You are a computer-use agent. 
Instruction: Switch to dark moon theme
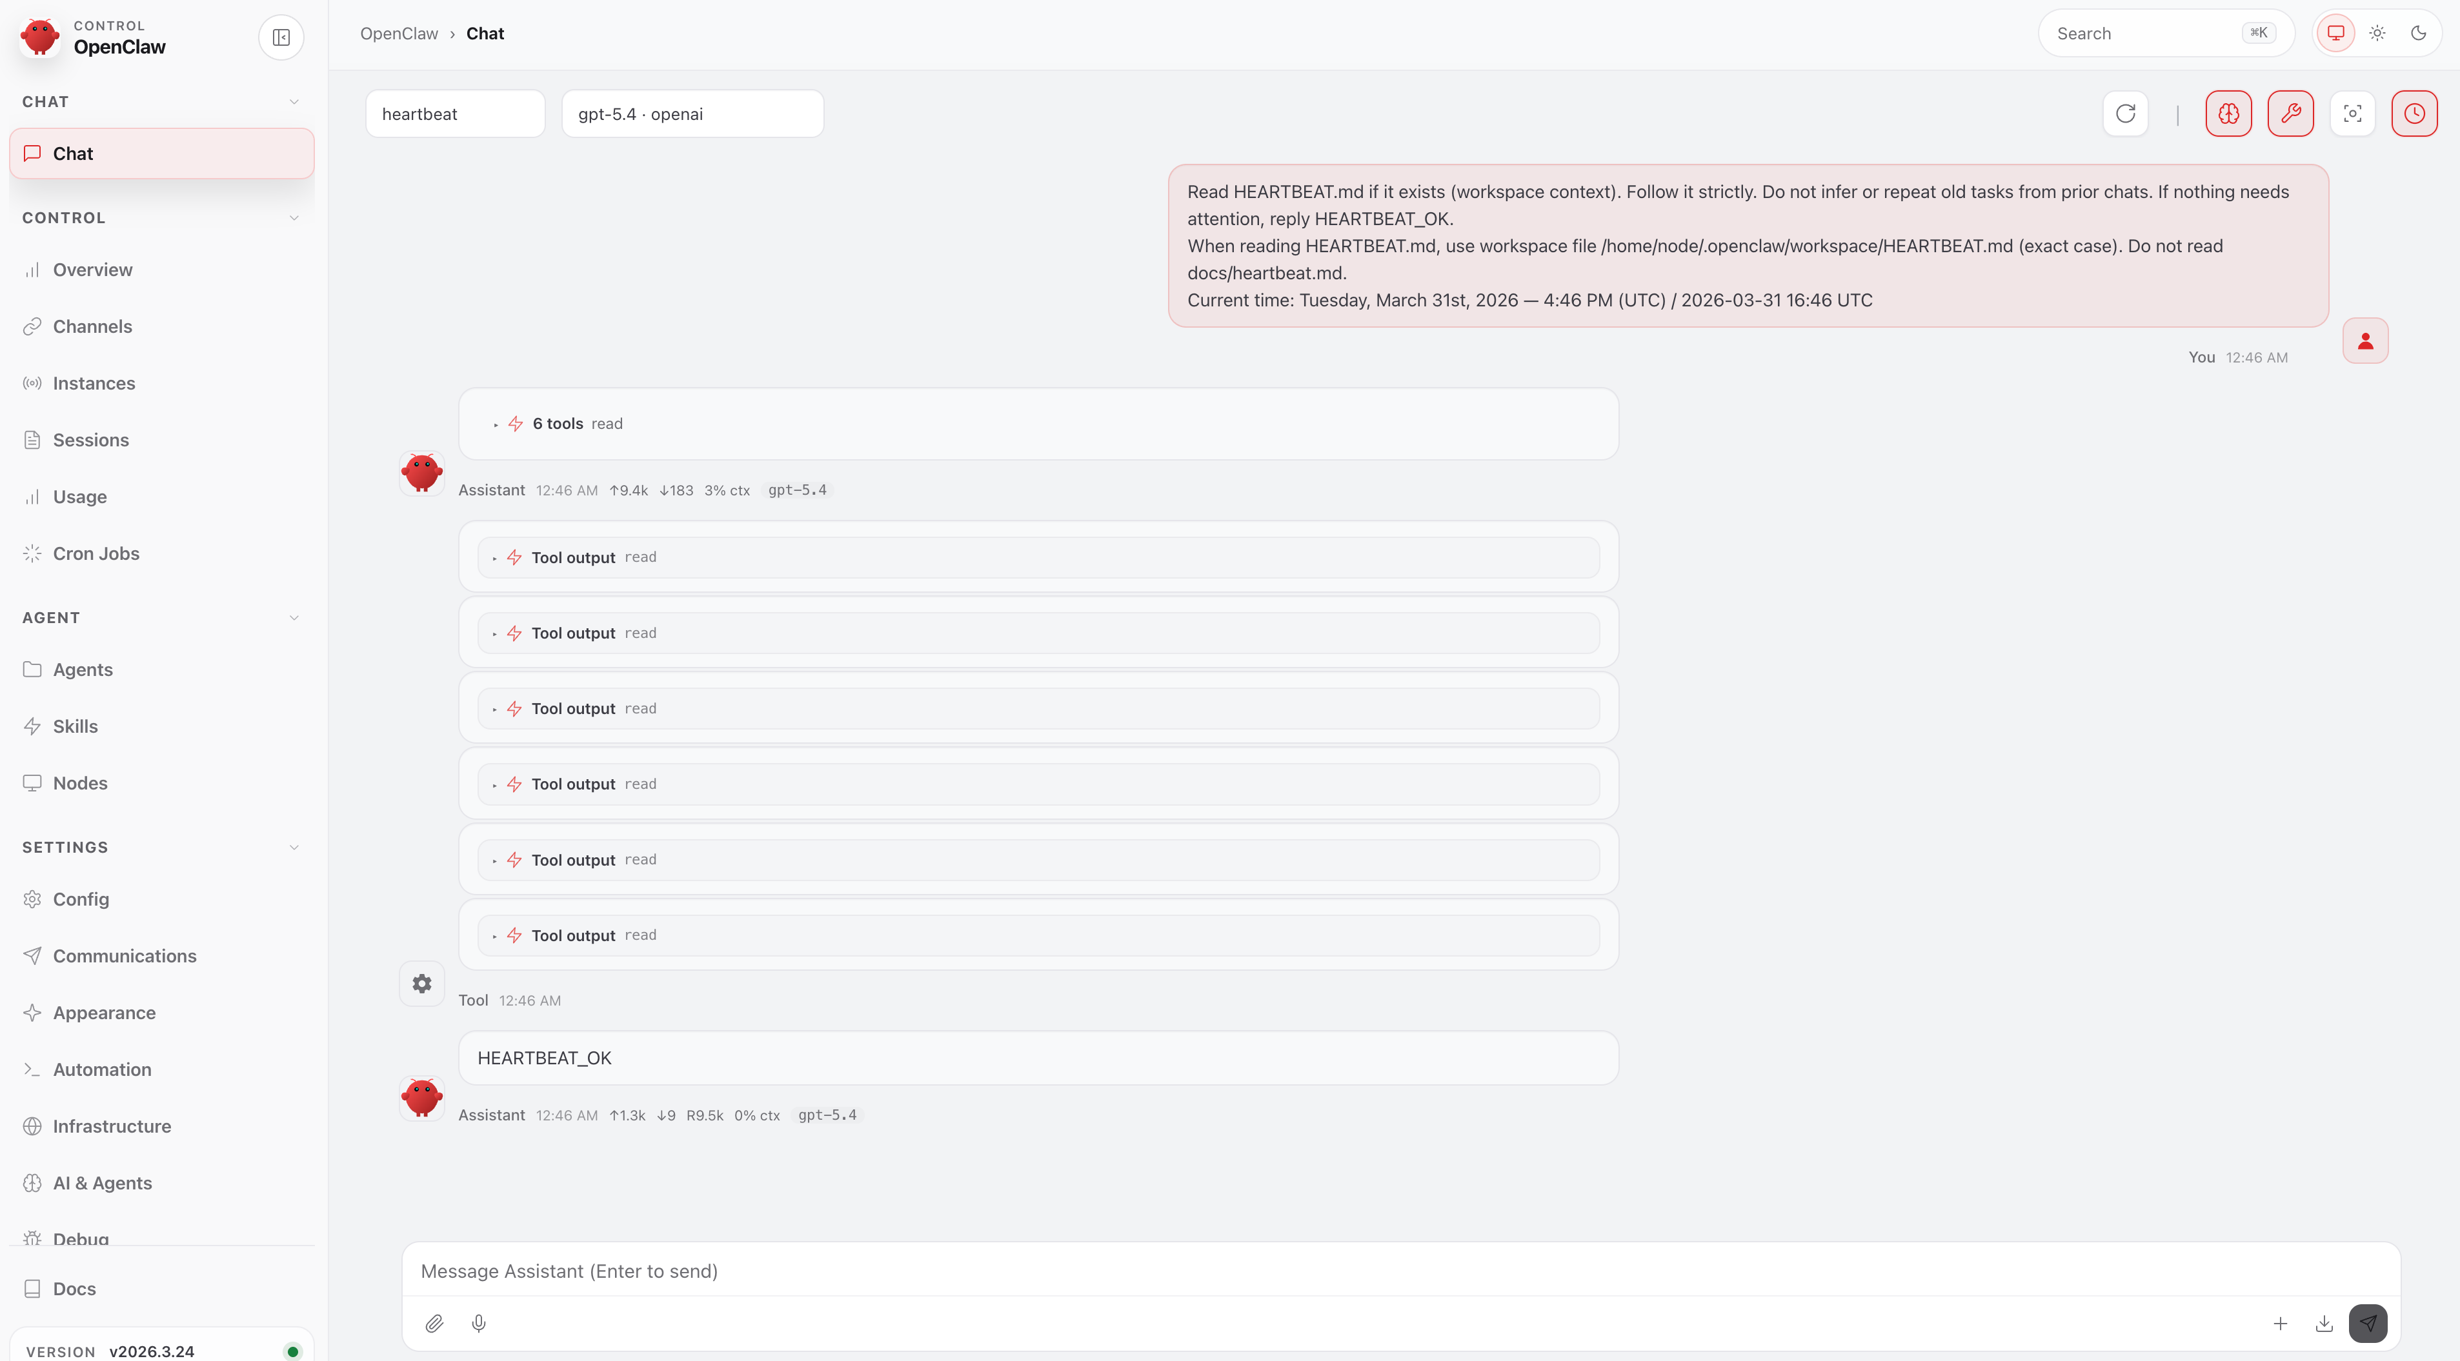pyautogui.click(x=2418, y=34)
